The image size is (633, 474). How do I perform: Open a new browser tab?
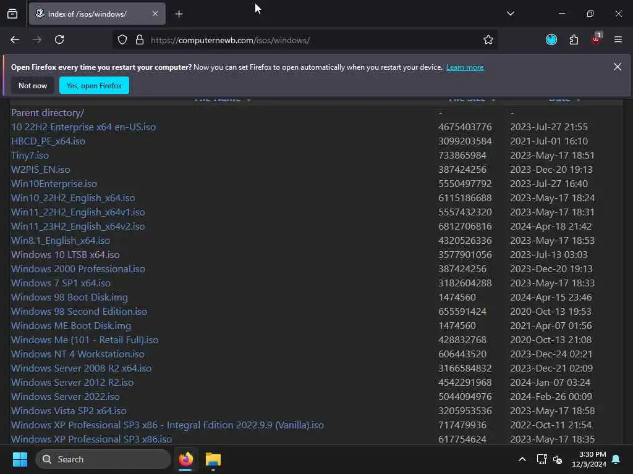(x=179, y=14)
